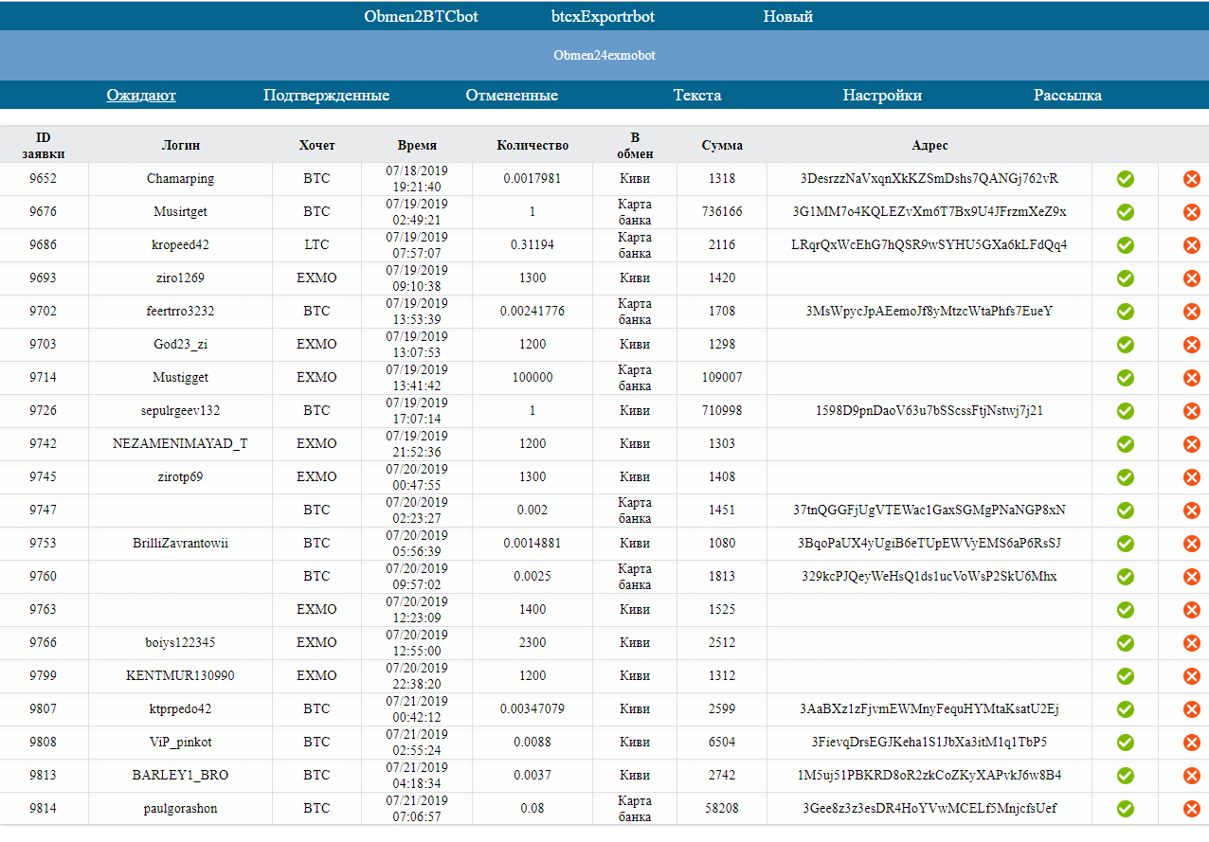Viewport: 1209px width, 842px height.
Task: Select quantity 100000 in Mustigget row
Action: (x=532, y=378)
